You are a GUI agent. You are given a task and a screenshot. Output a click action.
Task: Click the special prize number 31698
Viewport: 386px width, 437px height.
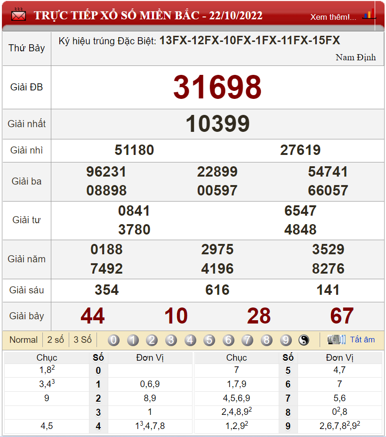coord(217,88)
